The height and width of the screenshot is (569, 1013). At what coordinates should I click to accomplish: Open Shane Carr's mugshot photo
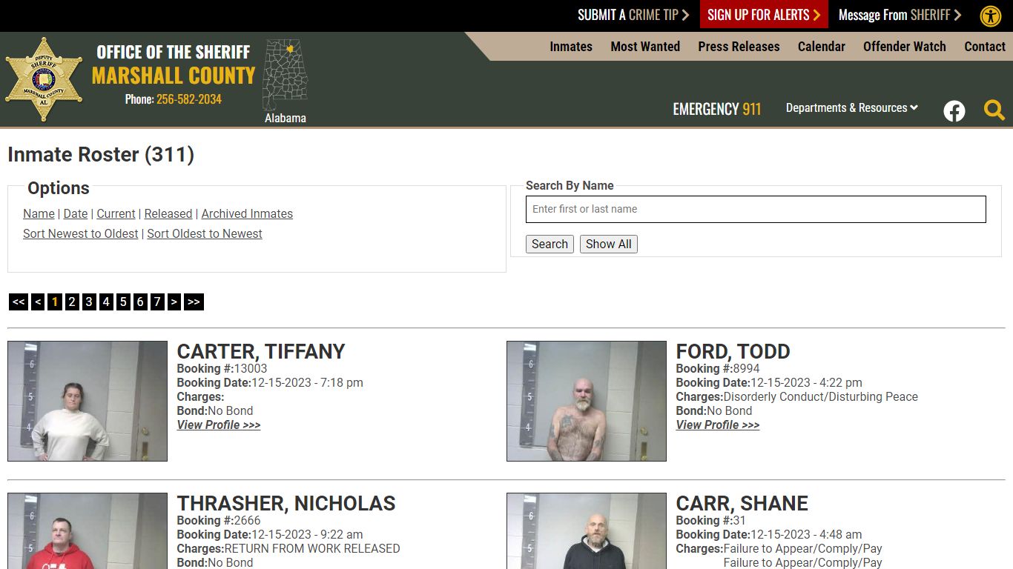point(587,531)
